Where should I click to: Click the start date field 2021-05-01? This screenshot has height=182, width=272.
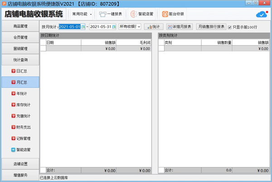pos(70,27)
